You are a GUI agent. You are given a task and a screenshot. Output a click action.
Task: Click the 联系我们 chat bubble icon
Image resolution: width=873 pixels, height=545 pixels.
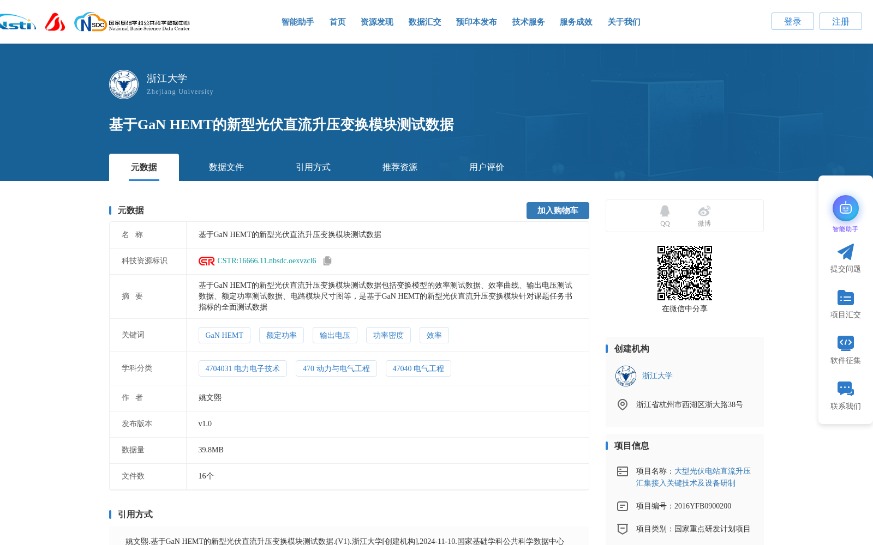[846, 389]
